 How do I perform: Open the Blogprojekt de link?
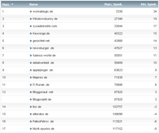coord(42,99)
